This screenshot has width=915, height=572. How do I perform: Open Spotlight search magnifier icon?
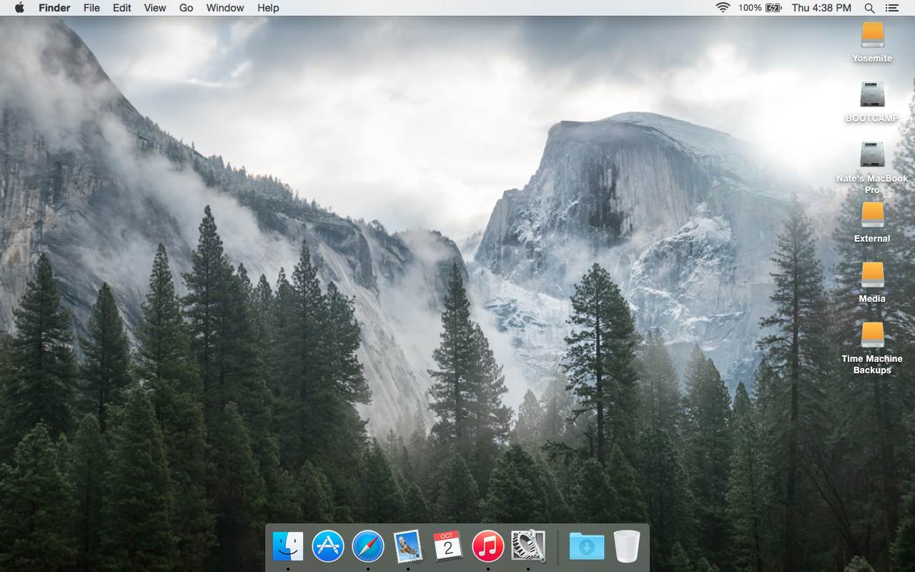[869, 8]
